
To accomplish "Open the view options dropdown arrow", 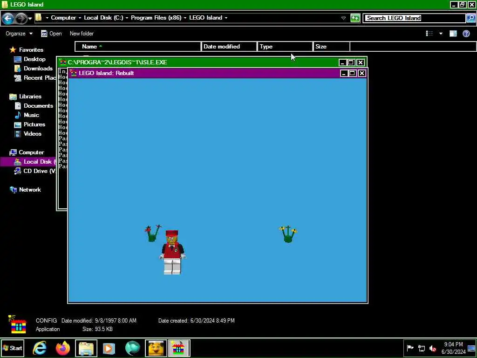I will coord(441,34).
